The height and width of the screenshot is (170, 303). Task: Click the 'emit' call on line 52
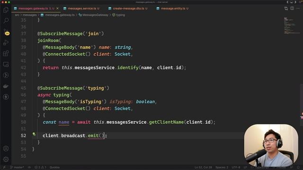(93, 136)
